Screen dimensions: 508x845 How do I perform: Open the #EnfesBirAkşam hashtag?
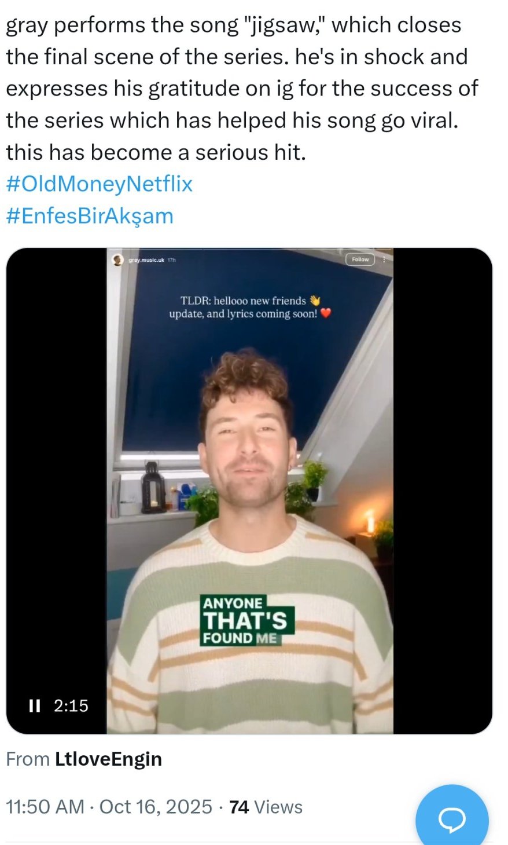(x=90, y=215)
